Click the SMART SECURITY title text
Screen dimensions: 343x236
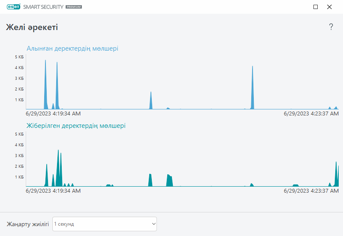pyautogui.click(x=43, y=7)
